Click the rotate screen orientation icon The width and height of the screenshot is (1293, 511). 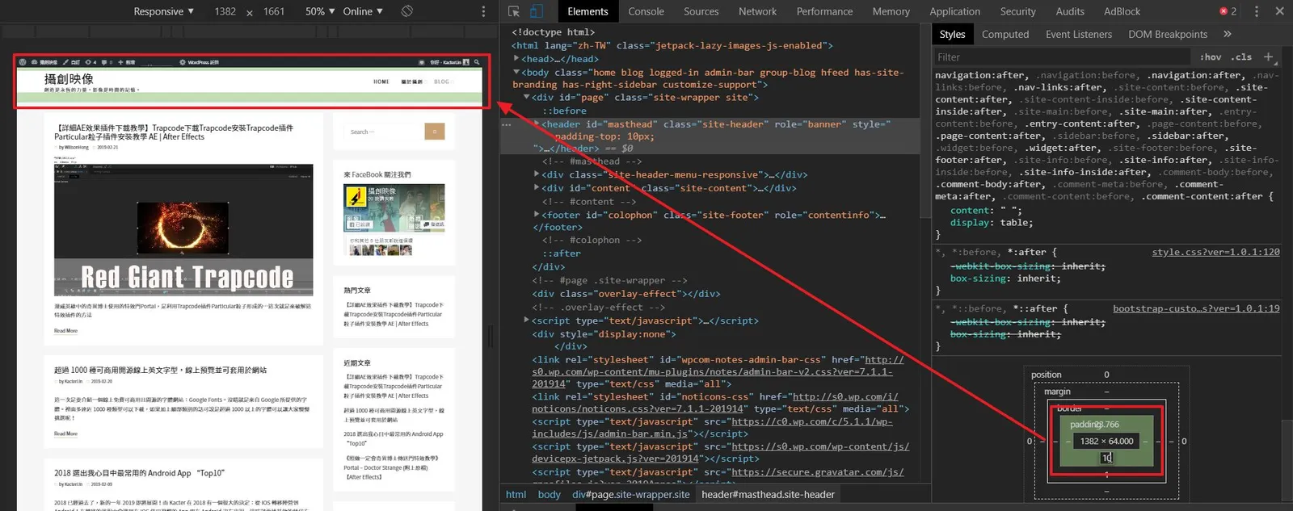tap(407, 11)
